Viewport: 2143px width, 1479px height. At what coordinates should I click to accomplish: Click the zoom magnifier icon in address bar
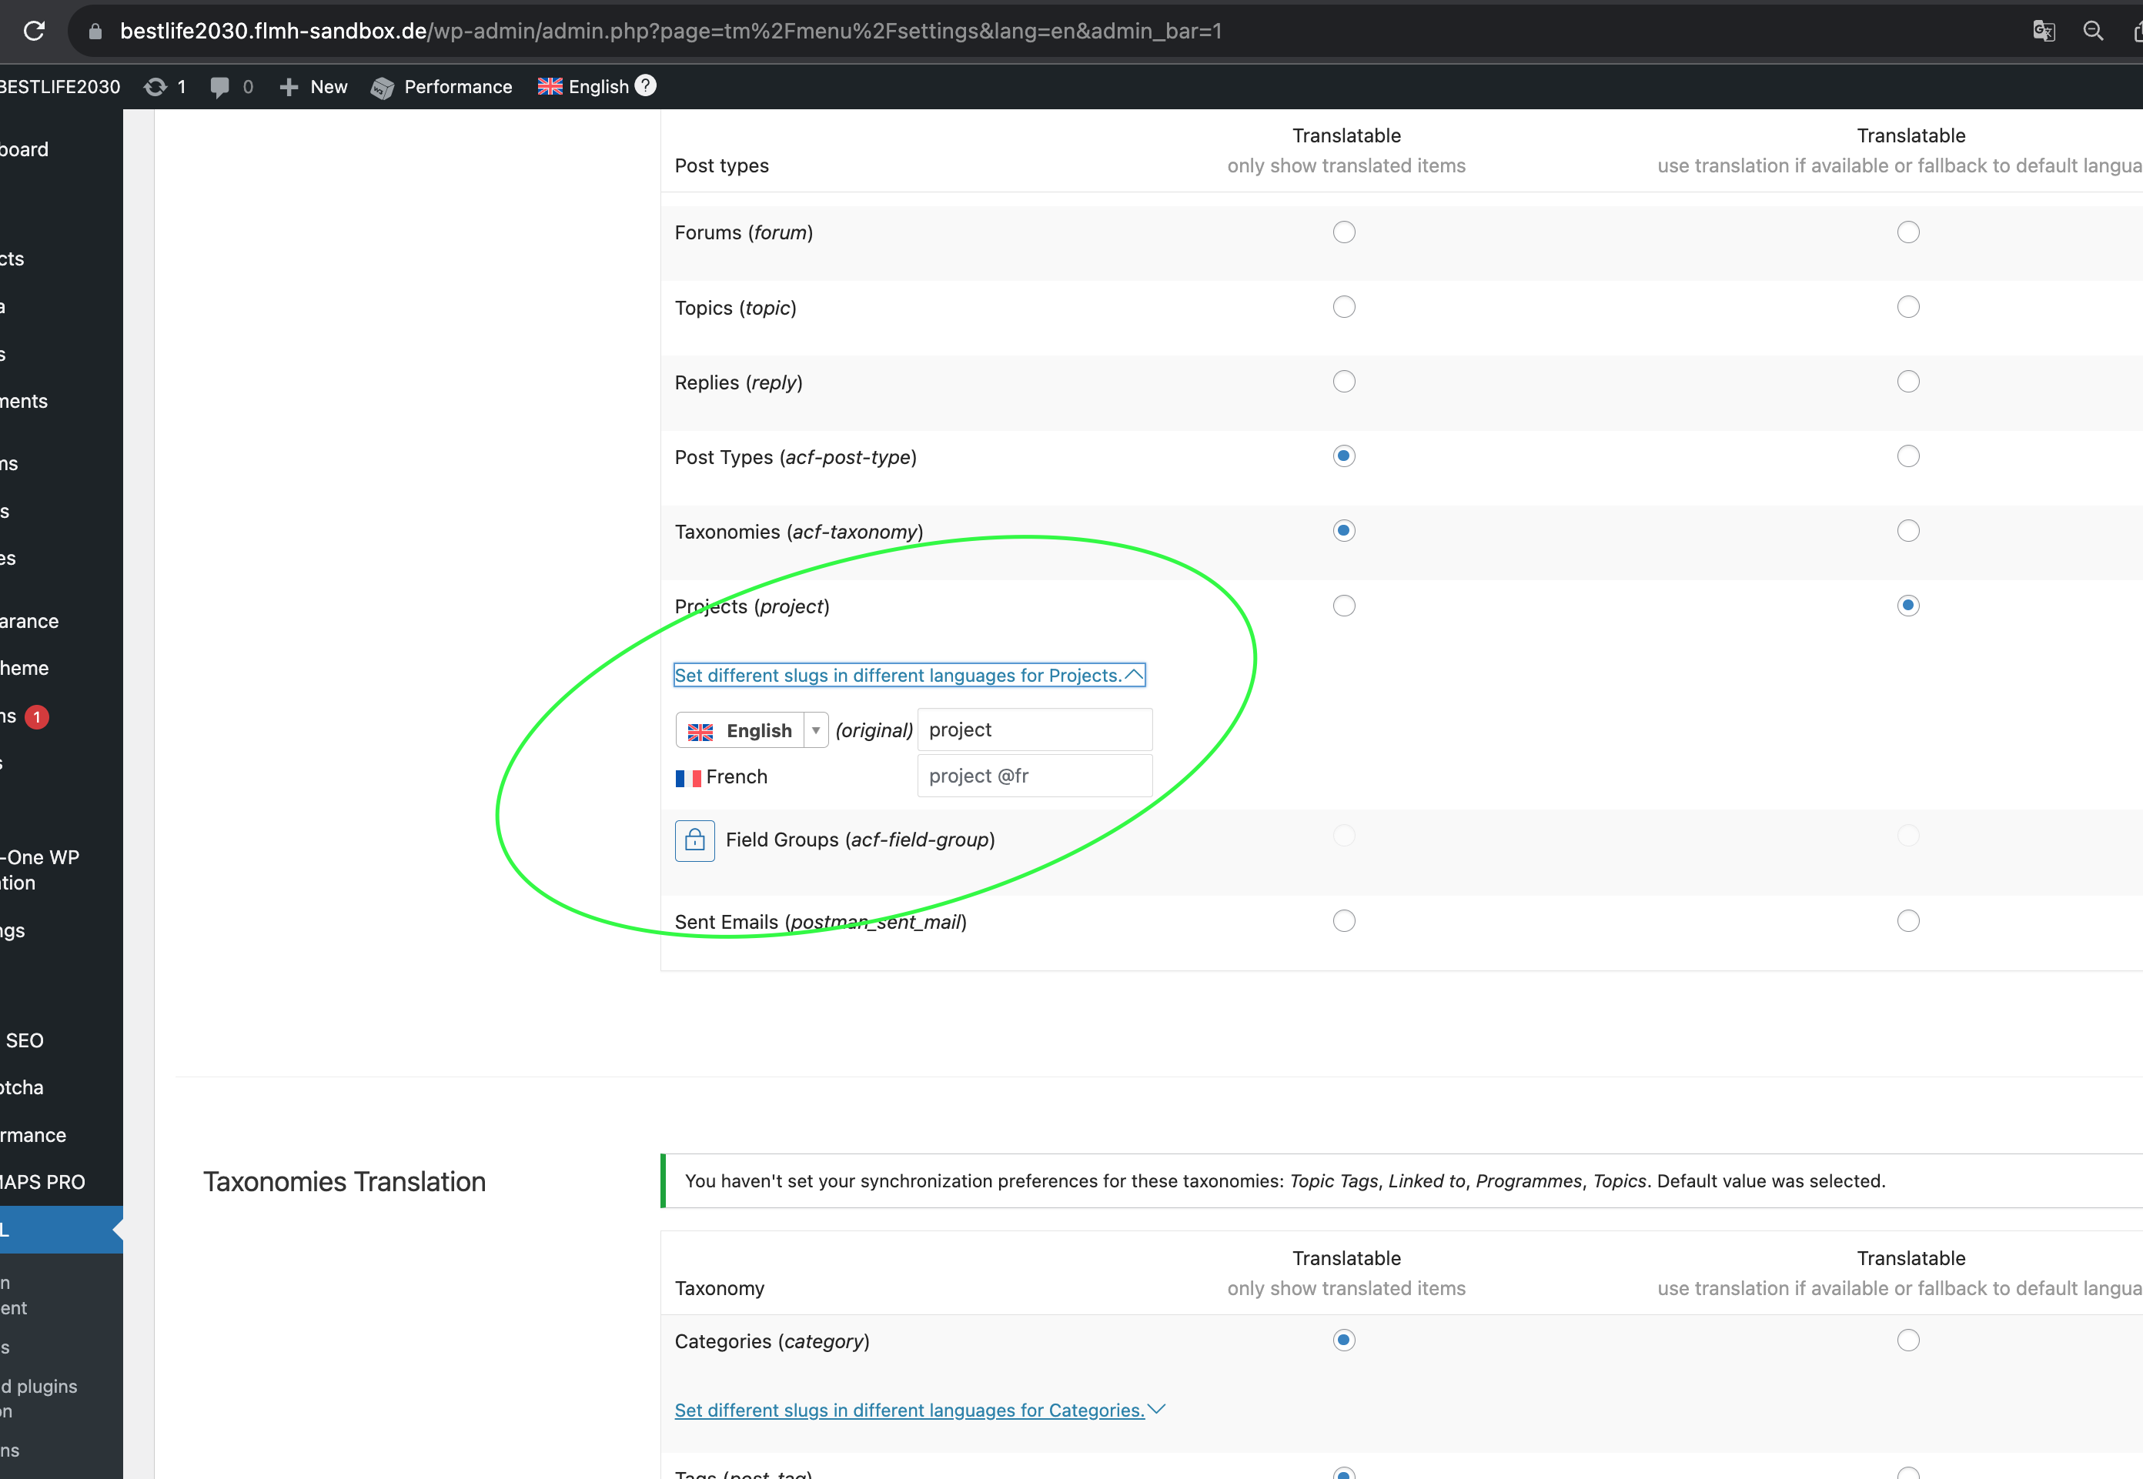coord(2093,31)
